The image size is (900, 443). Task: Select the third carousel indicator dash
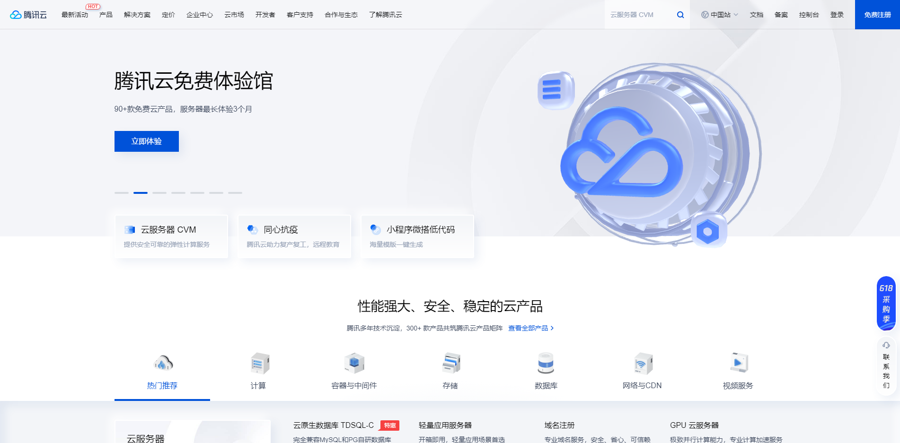tap(159, 193)
